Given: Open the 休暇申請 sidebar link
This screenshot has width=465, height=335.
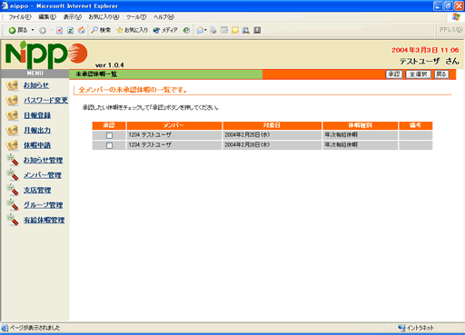Looking at the screenshot, I should 37,145.
